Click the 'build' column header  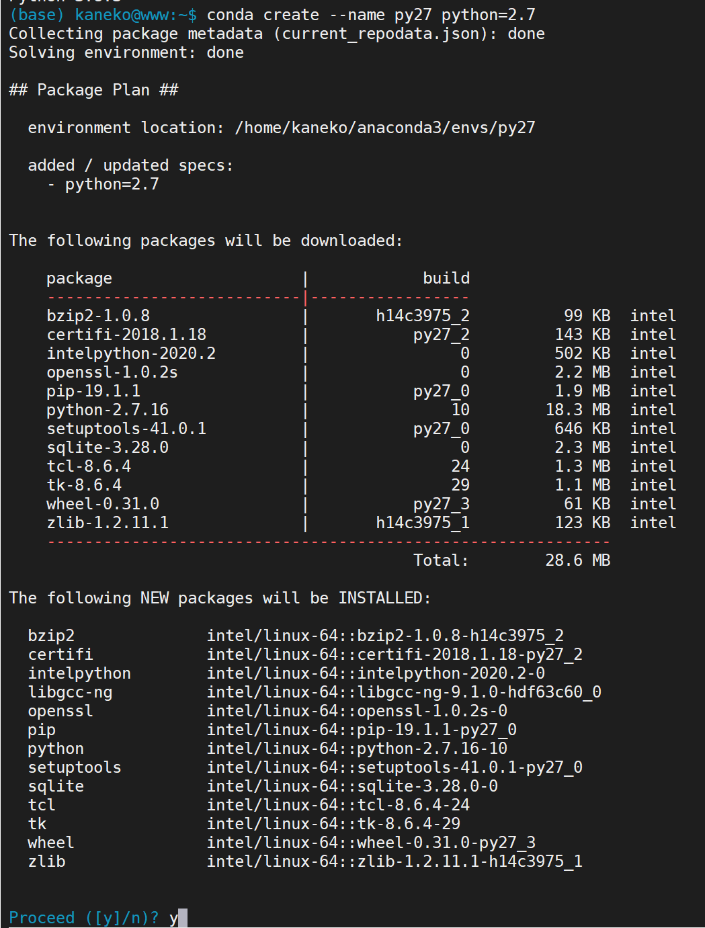pyautogui.click(x=446, y=278)
